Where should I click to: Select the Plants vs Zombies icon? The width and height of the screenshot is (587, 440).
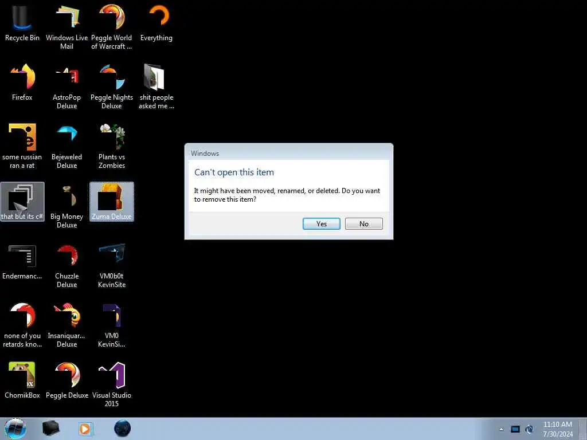click(x=112, y=146)
